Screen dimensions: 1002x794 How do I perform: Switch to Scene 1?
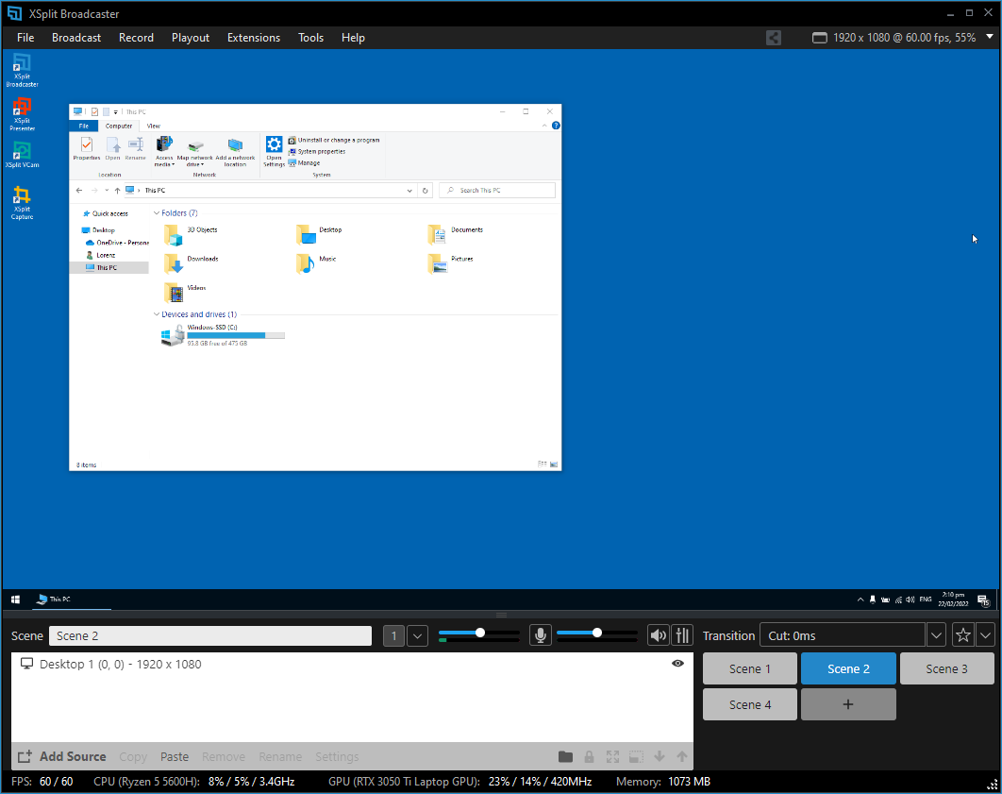(x=749, y=668)
